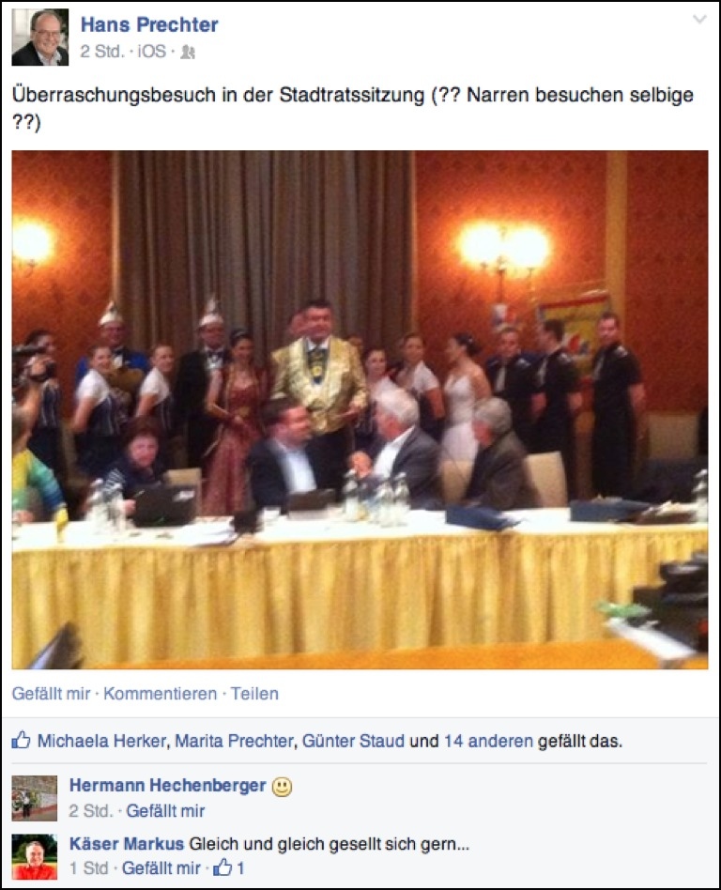Click Hermann Hechenberger's name in comments

pos(167,785)
